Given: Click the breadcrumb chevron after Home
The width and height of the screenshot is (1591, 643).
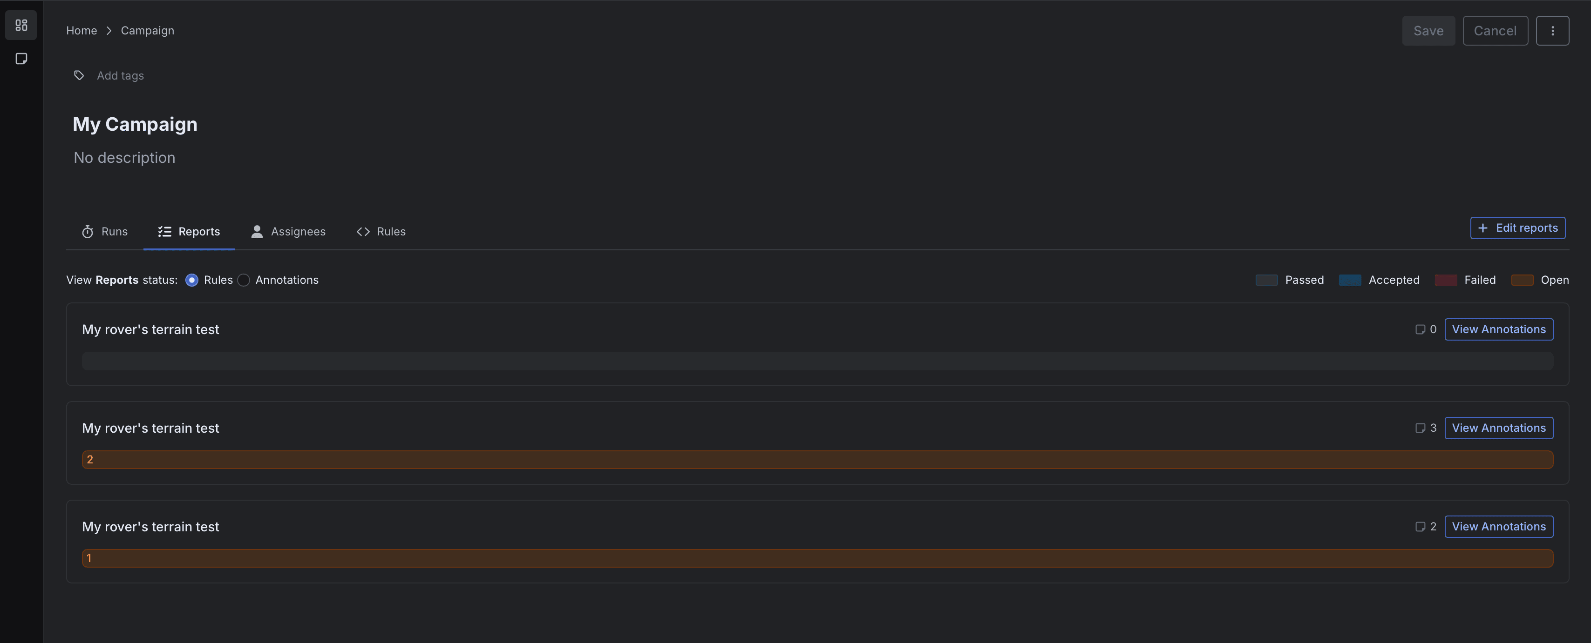Looking at the screenshot, I should click(x=109, y=31).
